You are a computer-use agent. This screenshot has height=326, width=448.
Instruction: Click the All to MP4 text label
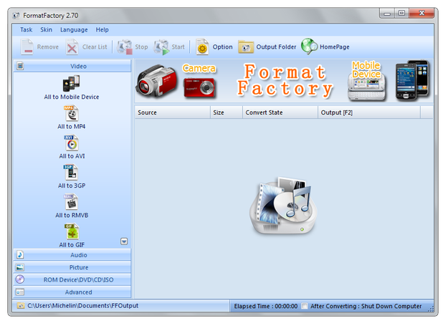72,127
